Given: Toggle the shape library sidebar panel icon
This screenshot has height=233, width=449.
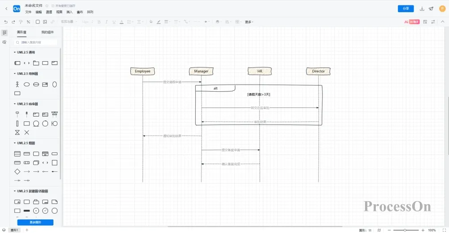Looking at the screenshot, I should pyautogui.click(x=4, y=33).
